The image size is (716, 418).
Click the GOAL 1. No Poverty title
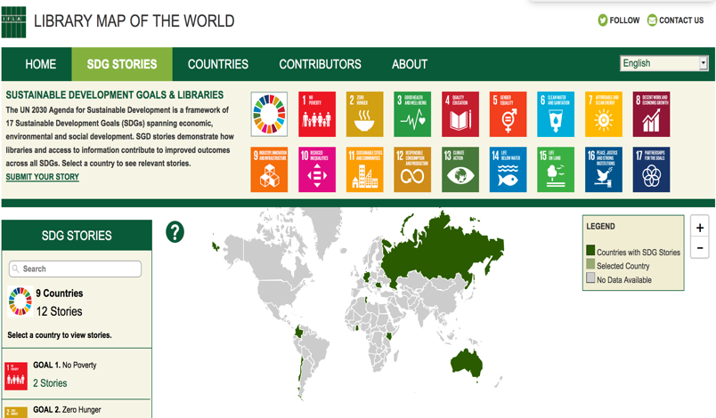[x=65, y=366]
